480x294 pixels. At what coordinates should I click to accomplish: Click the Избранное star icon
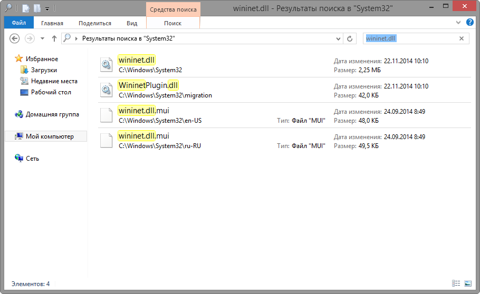pyautogui.click(x=19, y=58)
